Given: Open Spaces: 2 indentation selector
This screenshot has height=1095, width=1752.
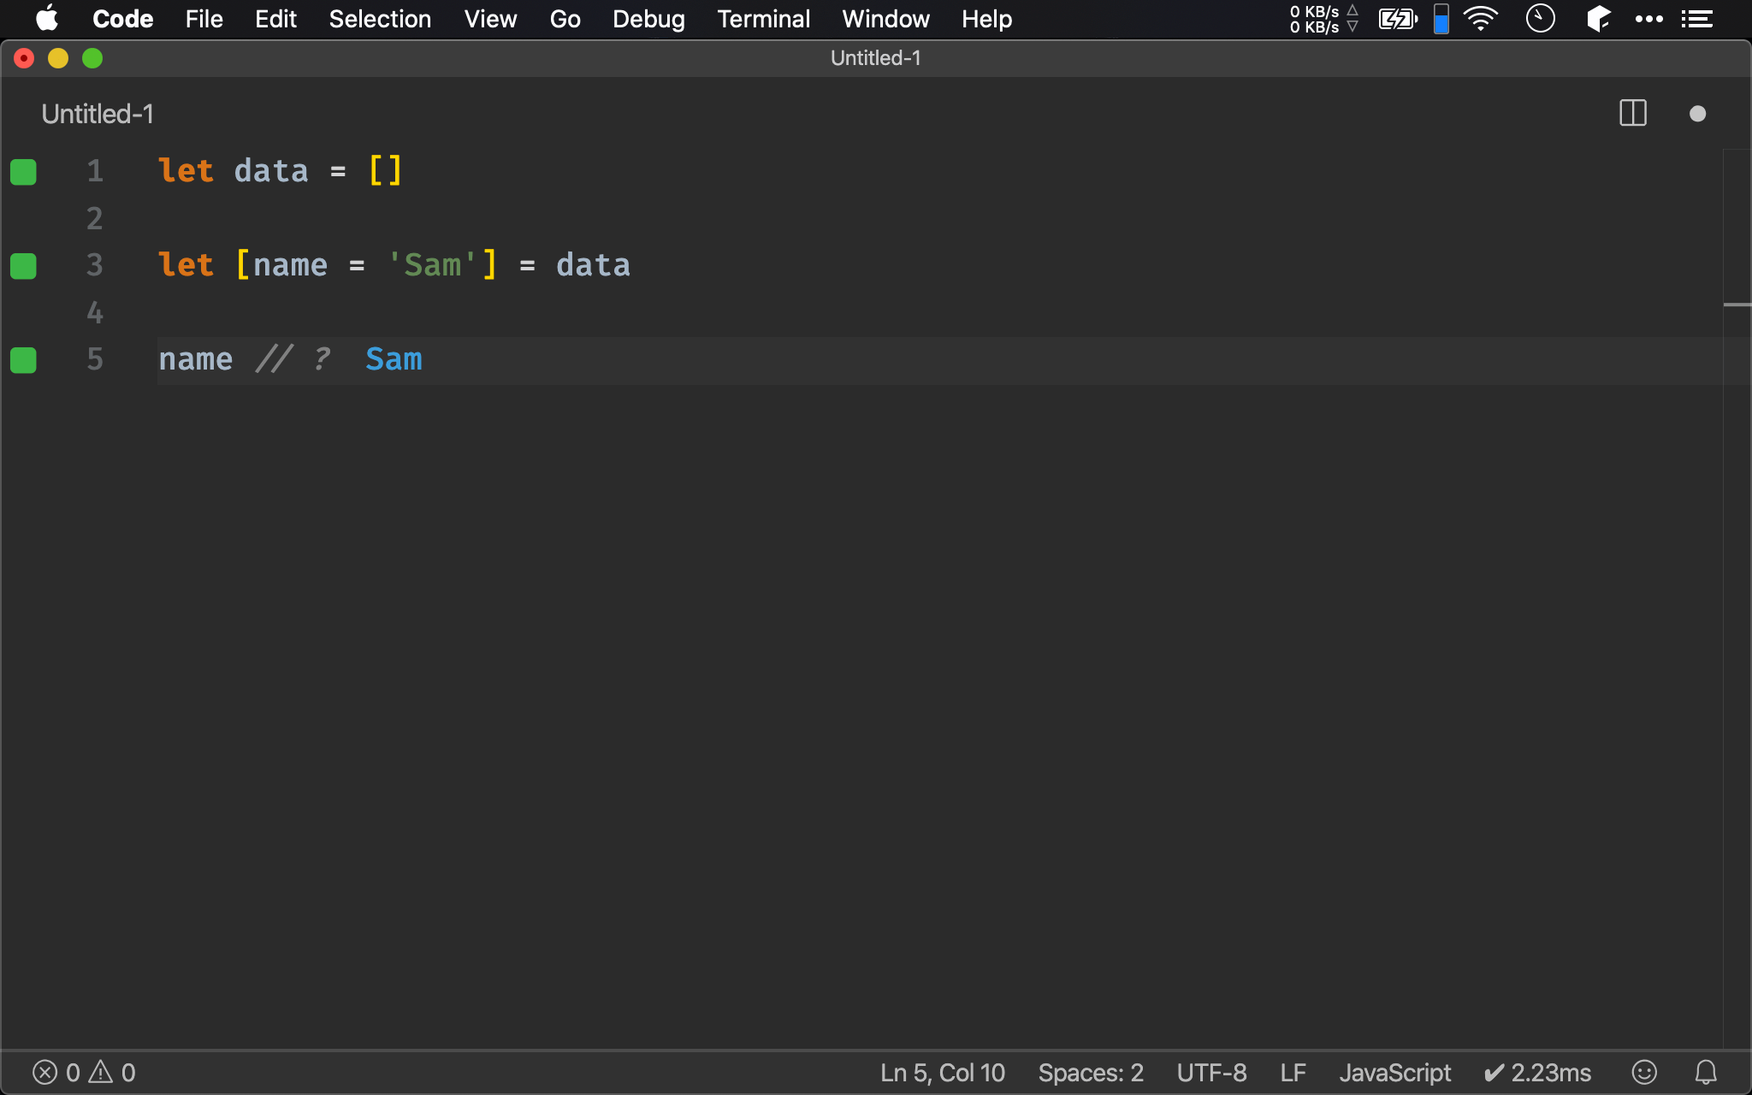Looking at the screenshot, I should click(x=1090, y=1072).
